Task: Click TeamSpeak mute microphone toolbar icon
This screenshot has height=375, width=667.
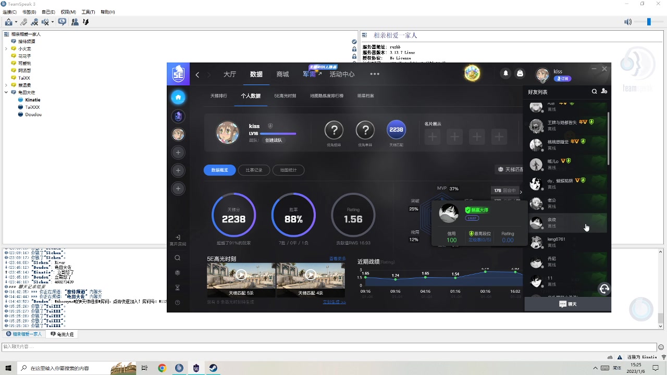Action: [x=34, y=22]
